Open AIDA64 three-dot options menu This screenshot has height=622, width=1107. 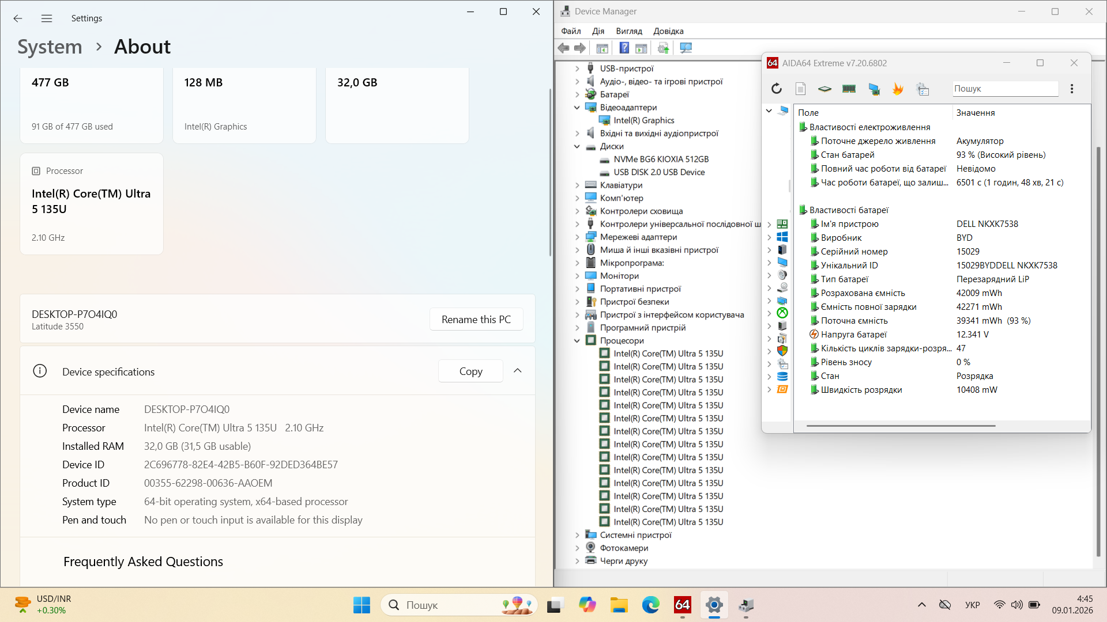[x=1072, y=89]
